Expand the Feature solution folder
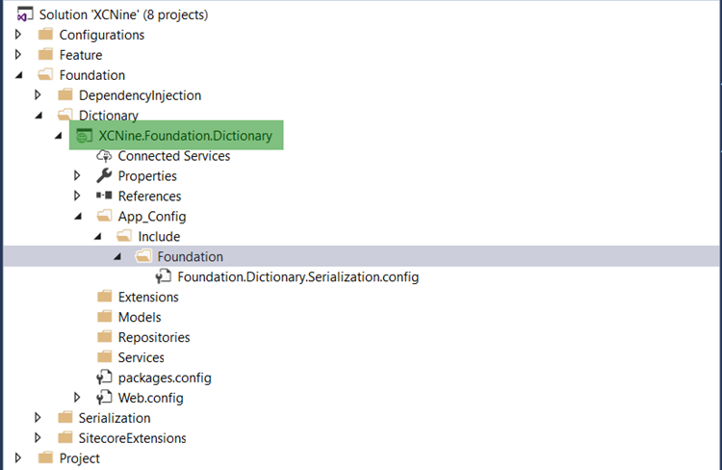This screenshot has height=470, width=722. [18, 54]
